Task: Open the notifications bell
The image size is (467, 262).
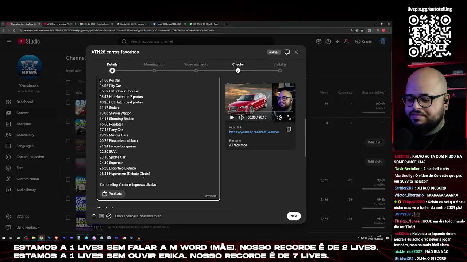Action: point(347,41)
